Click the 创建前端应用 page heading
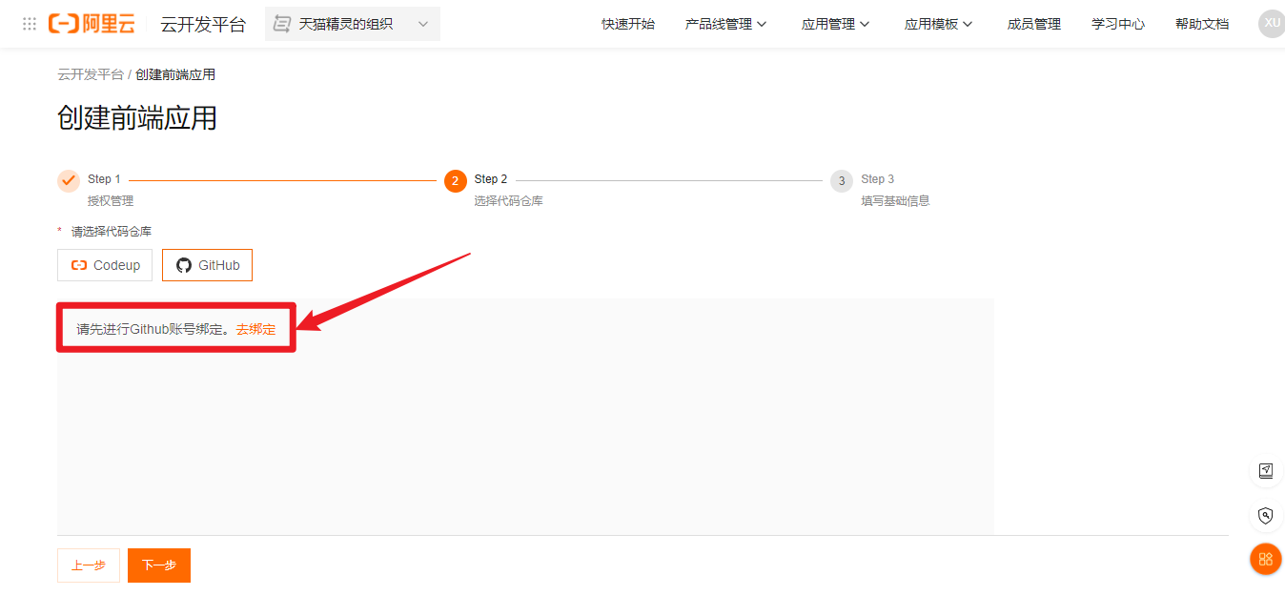Viewport: 1285px width, 596px height. pos(137,118)
